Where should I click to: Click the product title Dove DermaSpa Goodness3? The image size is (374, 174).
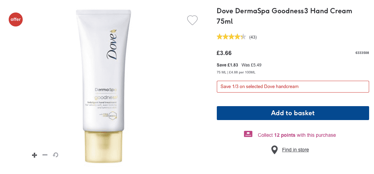point(284,16)
